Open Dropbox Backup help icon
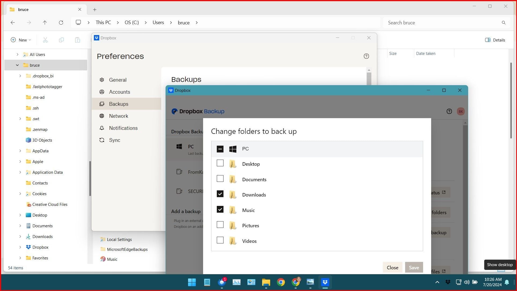Screen dimensions: 517x291 (x=449, y=111)
